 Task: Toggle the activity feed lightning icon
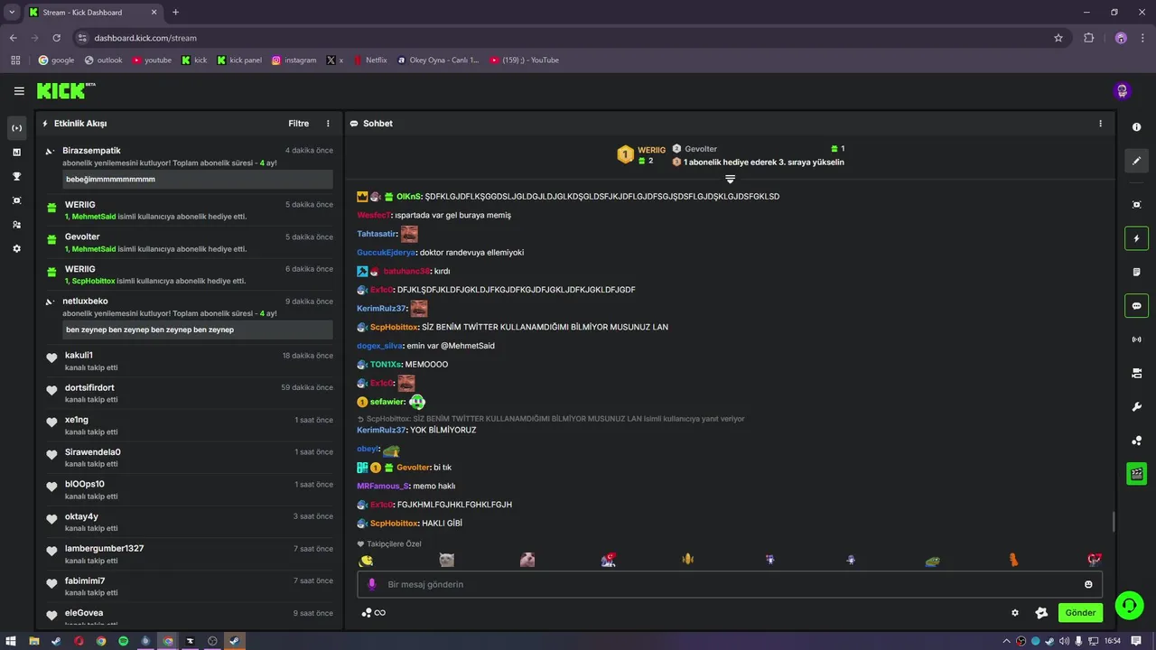point(1137,238)
